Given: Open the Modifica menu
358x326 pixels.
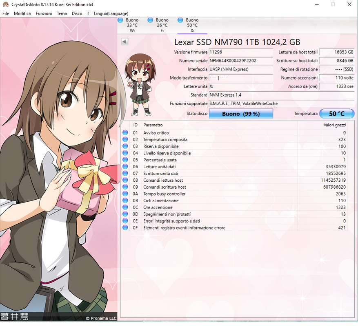Looking at the screenshot, I should 22,13.
